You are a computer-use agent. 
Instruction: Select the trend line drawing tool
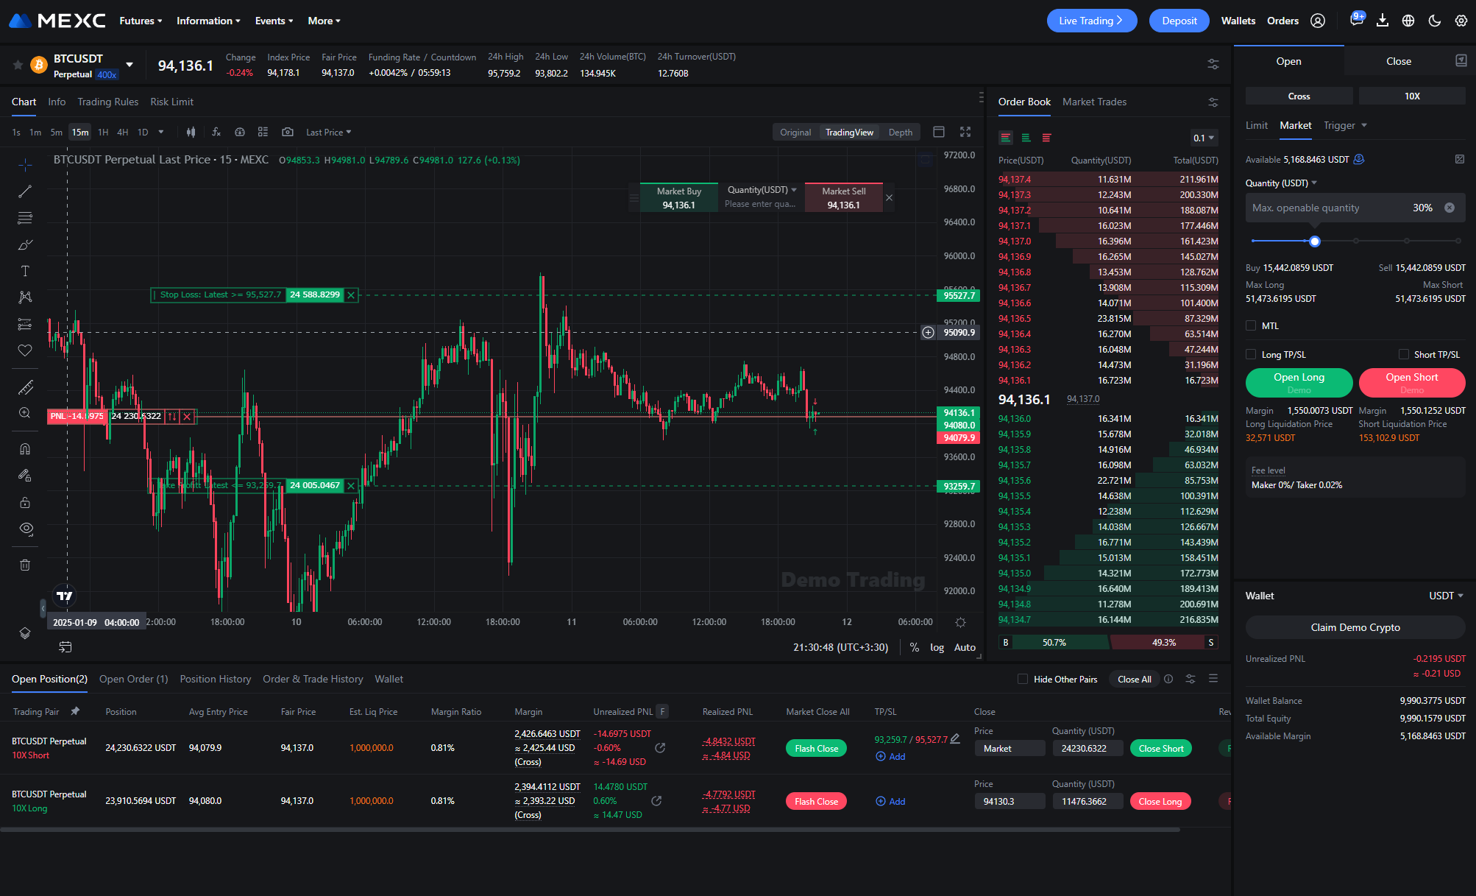pyautogui.click(x=25, y=191)
